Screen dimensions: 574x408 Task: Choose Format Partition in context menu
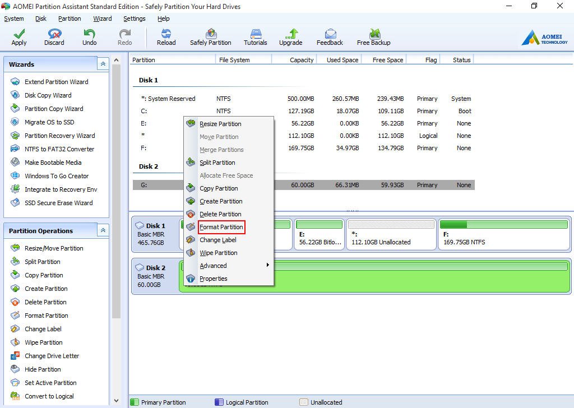pyautogui.click(x=221, y=227)
